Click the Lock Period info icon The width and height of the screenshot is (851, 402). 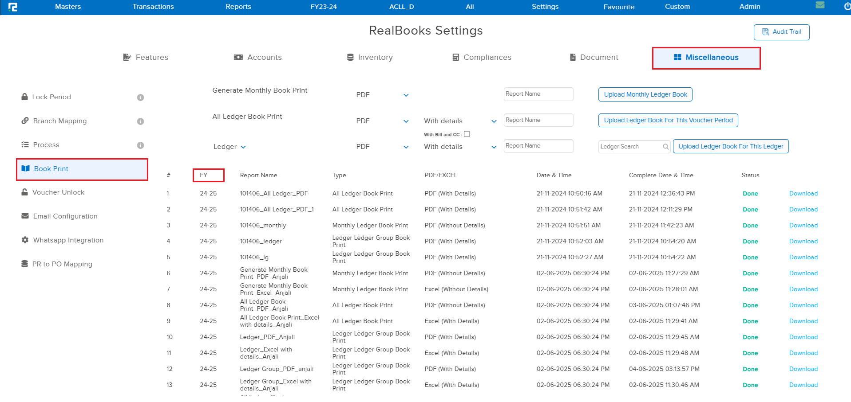tap(140, 98)
